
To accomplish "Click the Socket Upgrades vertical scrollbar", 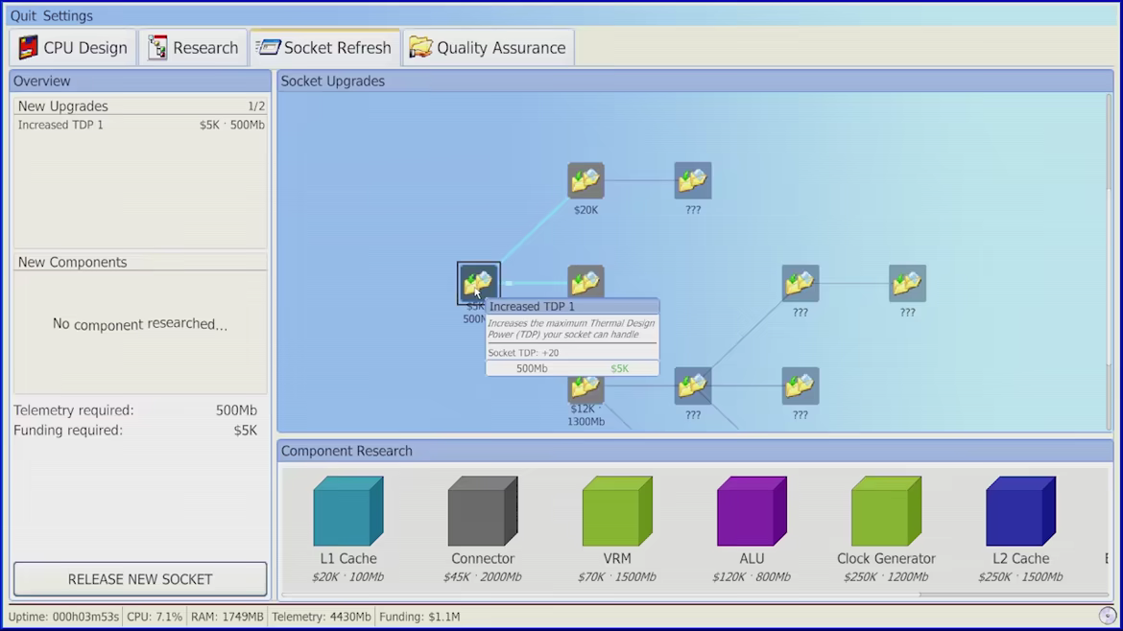I will (1109, 262).
